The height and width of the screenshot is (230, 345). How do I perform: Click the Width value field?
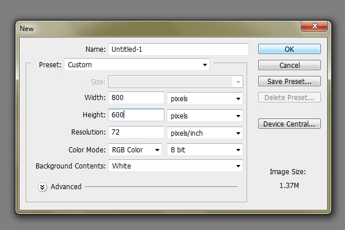tap(136, 98)
